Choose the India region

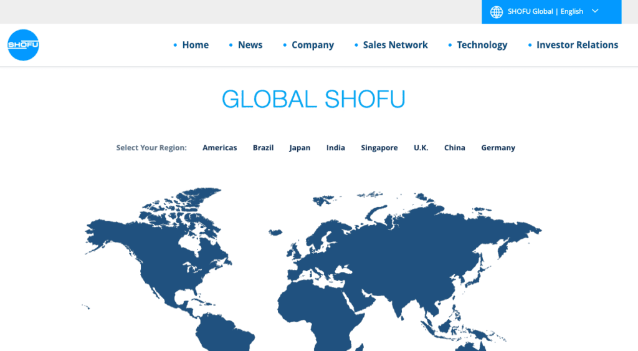pos(336,148)
